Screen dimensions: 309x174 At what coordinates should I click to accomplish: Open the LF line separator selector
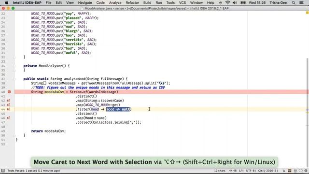(241, 171)
